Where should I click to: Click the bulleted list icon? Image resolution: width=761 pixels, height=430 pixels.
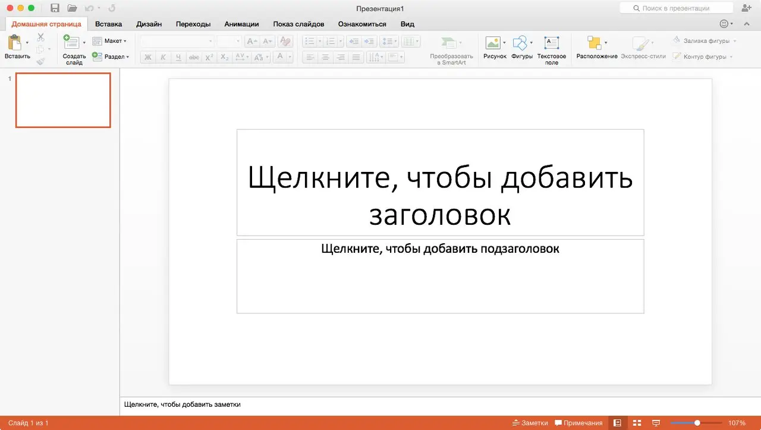(309, 41)
